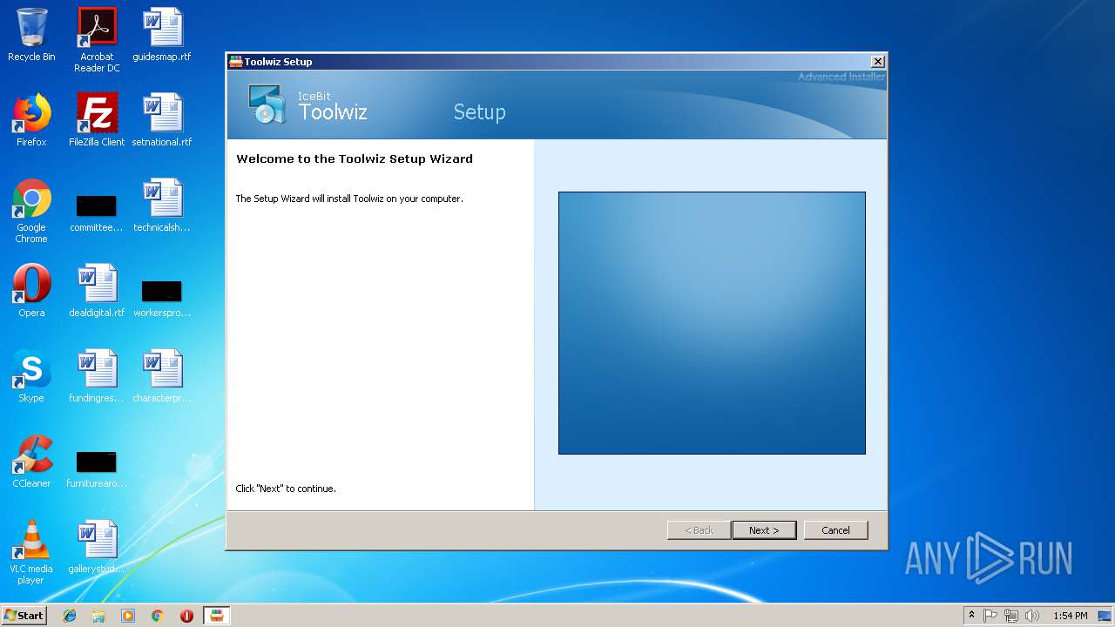The image size is (1115, 627).
Task: Launch Chrome from the taskbar
Action: (x=158, y=616)
